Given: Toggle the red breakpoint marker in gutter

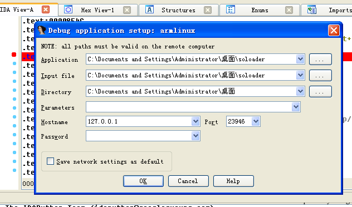Looking at the screenshot, I should click(14, 55).
